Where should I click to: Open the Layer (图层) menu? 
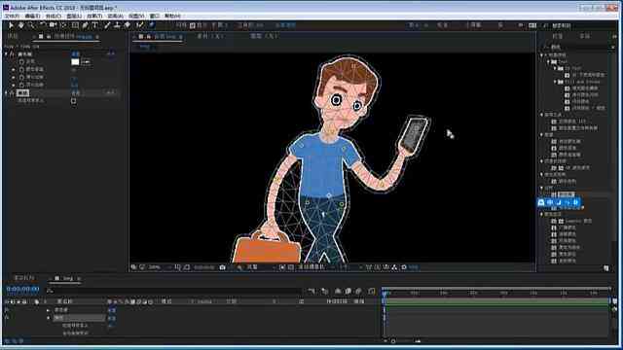click(x=74, y=16)
